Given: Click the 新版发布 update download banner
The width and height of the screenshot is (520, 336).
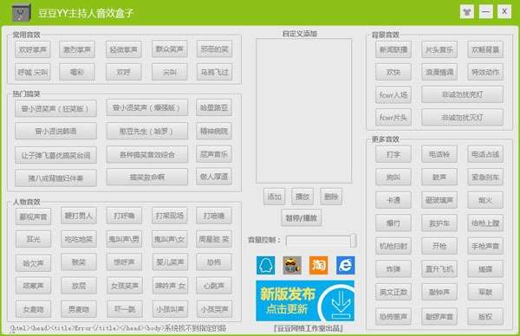Looking at the screenshot, I should [305, 300].
